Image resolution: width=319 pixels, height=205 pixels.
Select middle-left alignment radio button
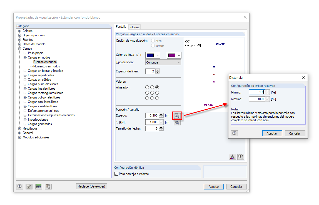(147, 93)
